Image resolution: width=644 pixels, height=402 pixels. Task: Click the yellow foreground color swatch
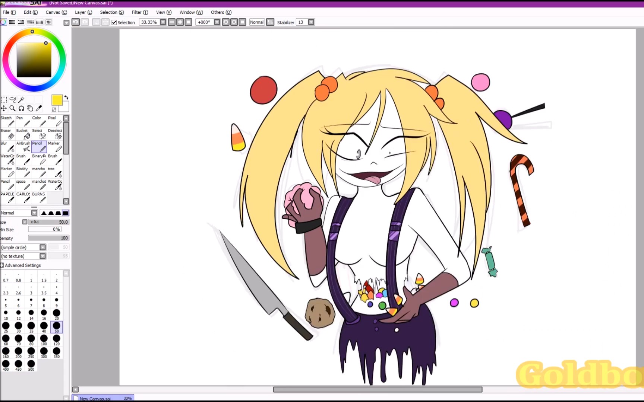click(x=57, y=100)
